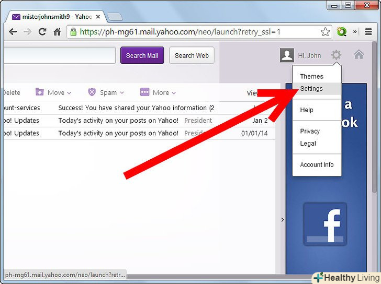Viewport: 381px width, 284px height.
Task: Open Help from the gear menu
Action: point(307,110)
